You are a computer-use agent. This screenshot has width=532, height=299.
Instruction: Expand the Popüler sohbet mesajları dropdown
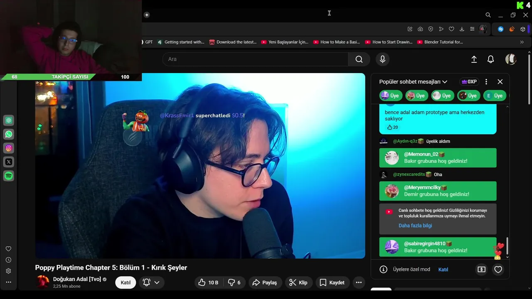[413, 82]
